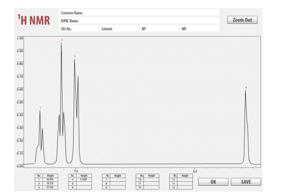Click the 0.00 y-axis label

(20, 166)
